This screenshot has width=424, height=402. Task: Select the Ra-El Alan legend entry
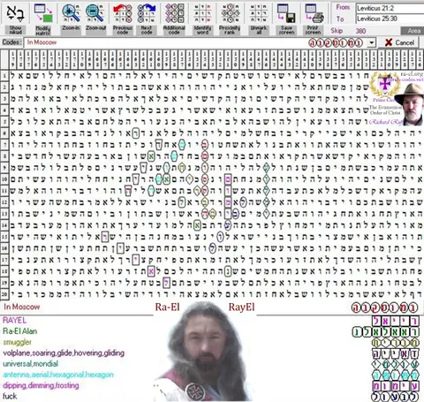point(19,331)
